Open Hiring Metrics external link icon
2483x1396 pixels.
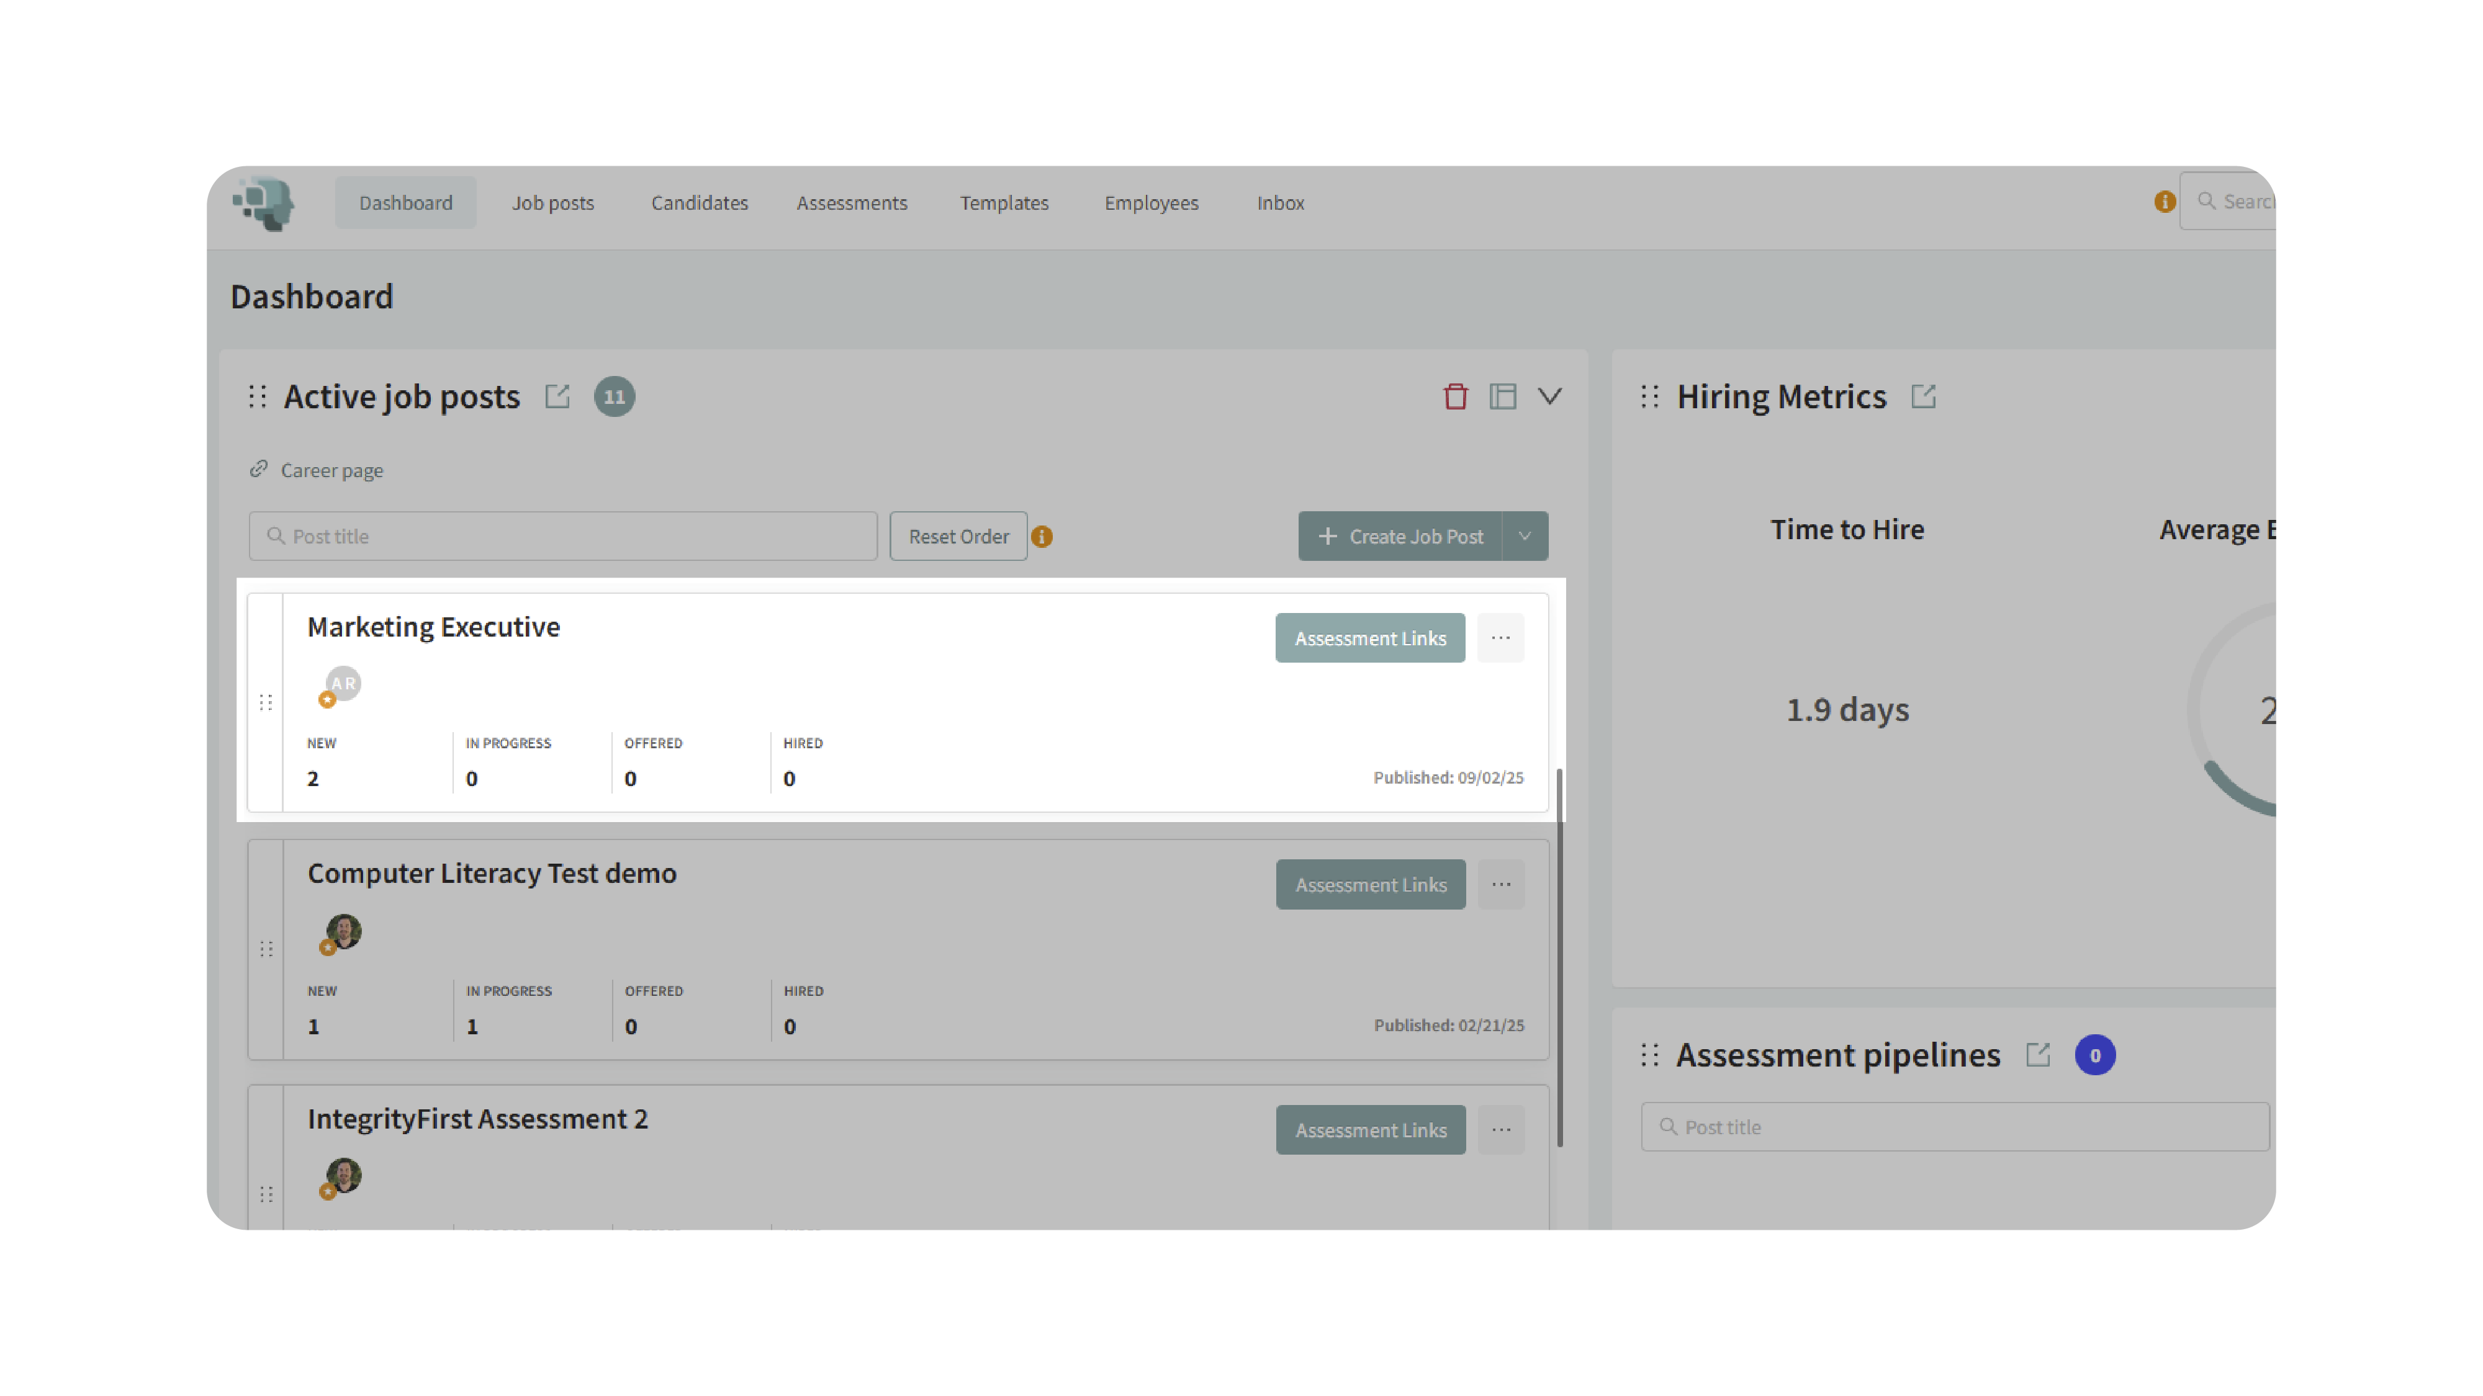tap(1923, 396)
